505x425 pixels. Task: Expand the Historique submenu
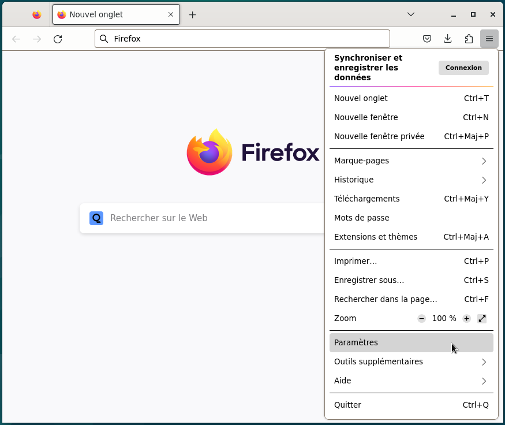click(x=412, y=180)
